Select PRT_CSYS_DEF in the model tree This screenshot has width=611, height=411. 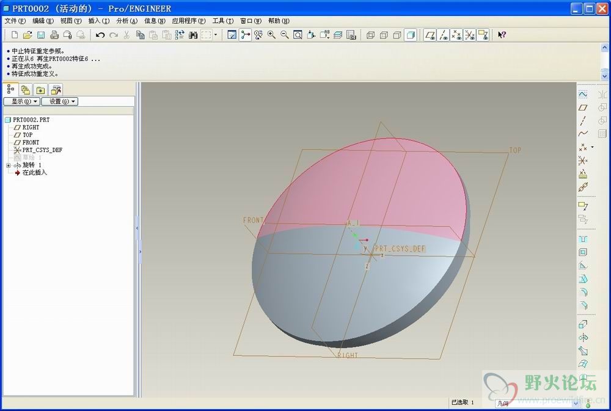click(38, 150)
